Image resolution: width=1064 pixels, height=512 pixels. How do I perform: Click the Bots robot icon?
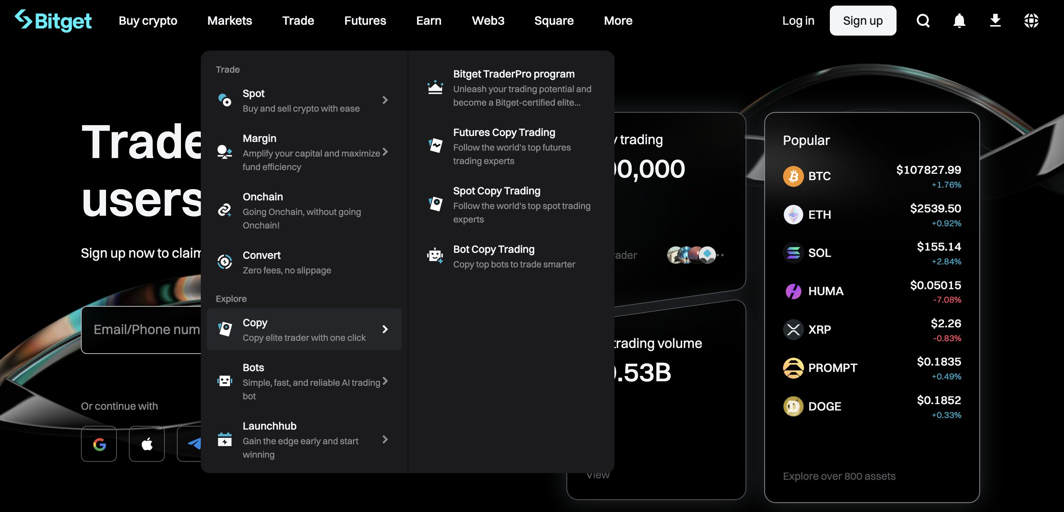point(225,381)
